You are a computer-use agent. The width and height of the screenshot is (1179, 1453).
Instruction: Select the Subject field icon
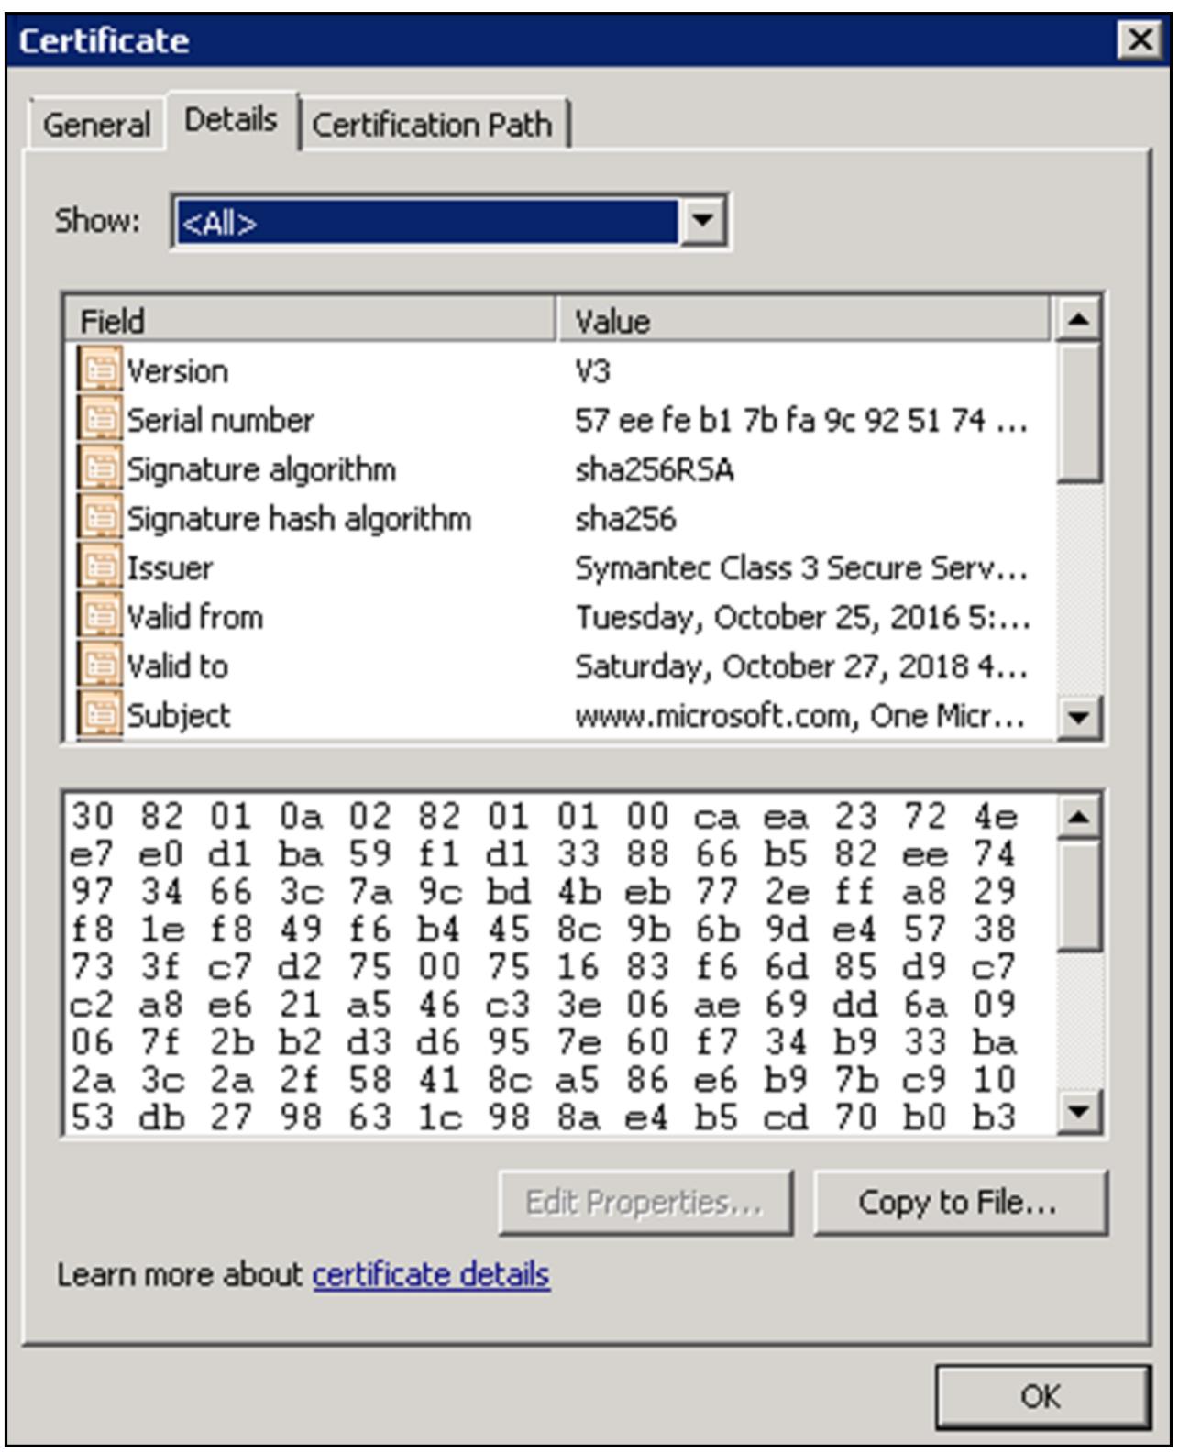[x=99, y=715]
